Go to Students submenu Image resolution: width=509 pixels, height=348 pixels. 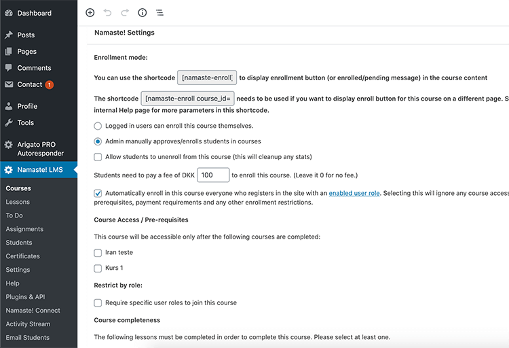point(19,243)
